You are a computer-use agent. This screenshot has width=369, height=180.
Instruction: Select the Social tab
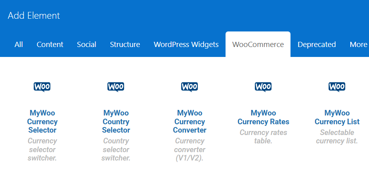click(x=86, y=45)
